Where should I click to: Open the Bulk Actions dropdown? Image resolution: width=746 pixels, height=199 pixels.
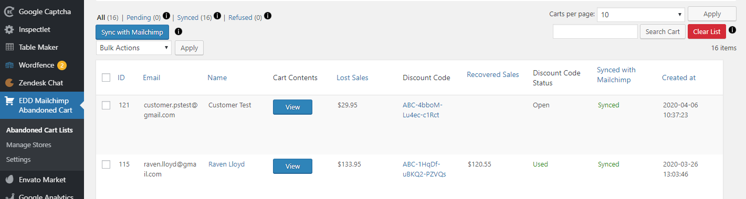134,48
